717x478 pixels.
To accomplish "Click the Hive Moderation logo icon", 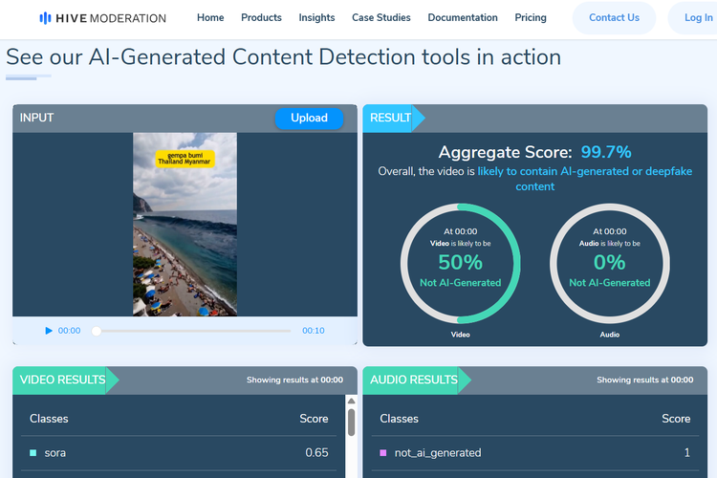I will point(46,18).
